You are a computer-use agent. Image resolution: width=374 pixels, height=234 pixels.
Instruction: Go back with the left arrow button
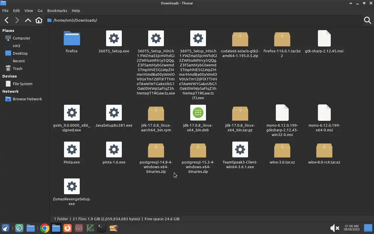pos(6,20)
